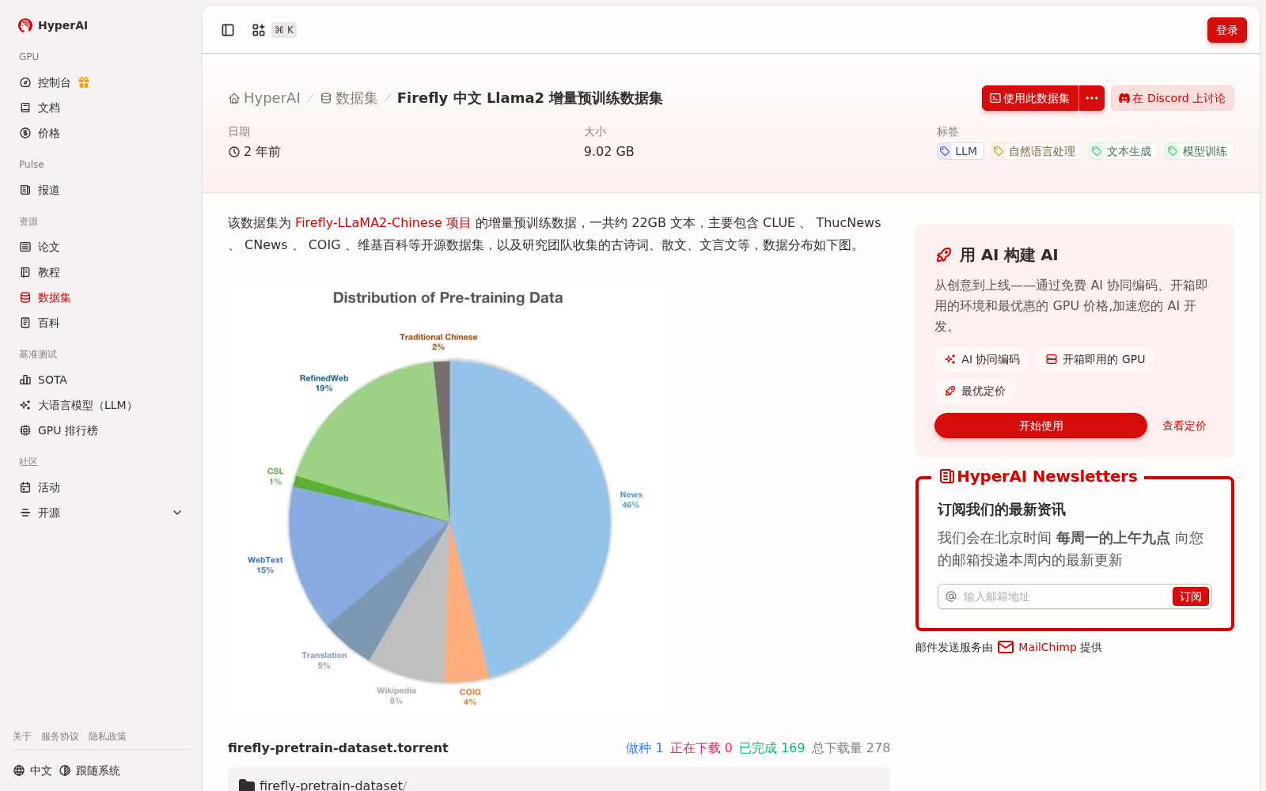Click the firefly-pretrain-dataset folder icon
Image resolution: width=1266 pixels, height=791 pixels.
coord(247,785)
